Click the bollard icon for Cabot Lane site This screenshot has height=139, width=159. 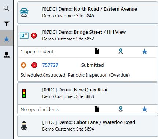[24, 126]
